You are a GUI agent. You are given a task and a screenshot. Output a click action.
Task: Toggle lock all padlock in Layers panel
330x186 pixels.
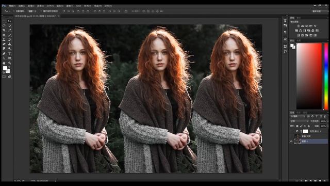coord(308,126)
